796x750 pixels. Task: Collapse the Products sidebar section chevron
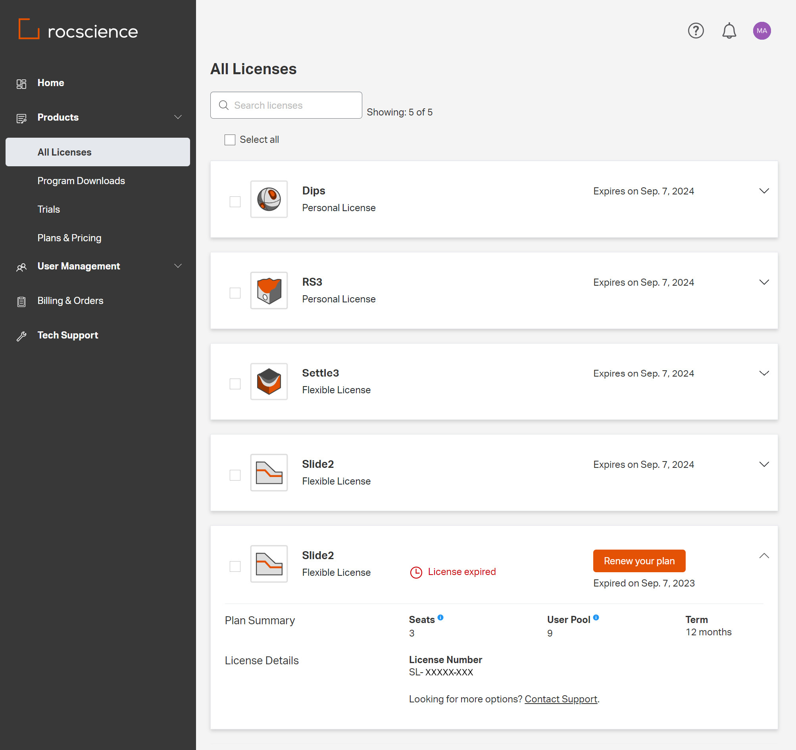coord(178,117)
